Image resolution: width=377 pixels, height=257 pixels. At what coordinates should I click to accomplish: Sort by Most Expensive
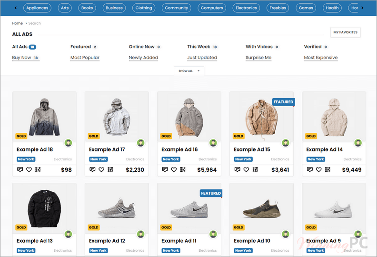(321, 58)
